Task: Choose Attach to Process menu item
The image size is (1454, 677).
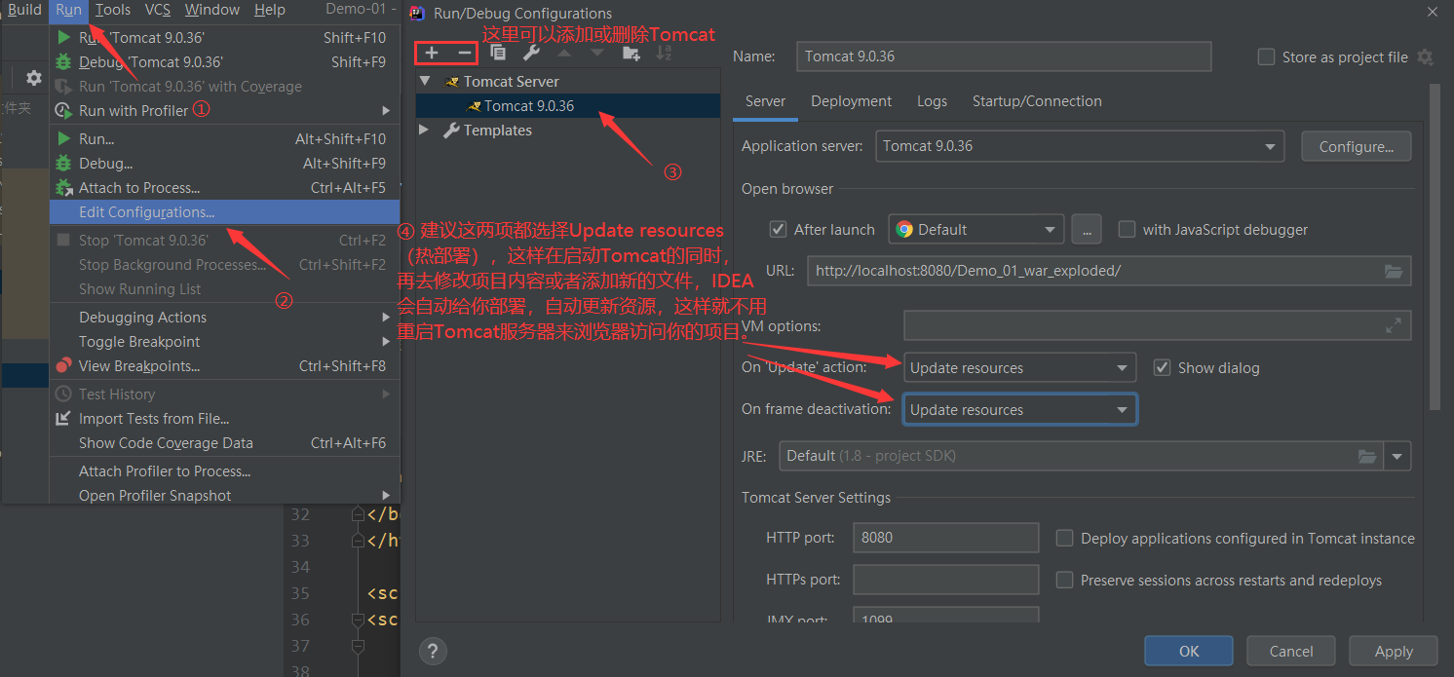Action: [x=224, y=187]
